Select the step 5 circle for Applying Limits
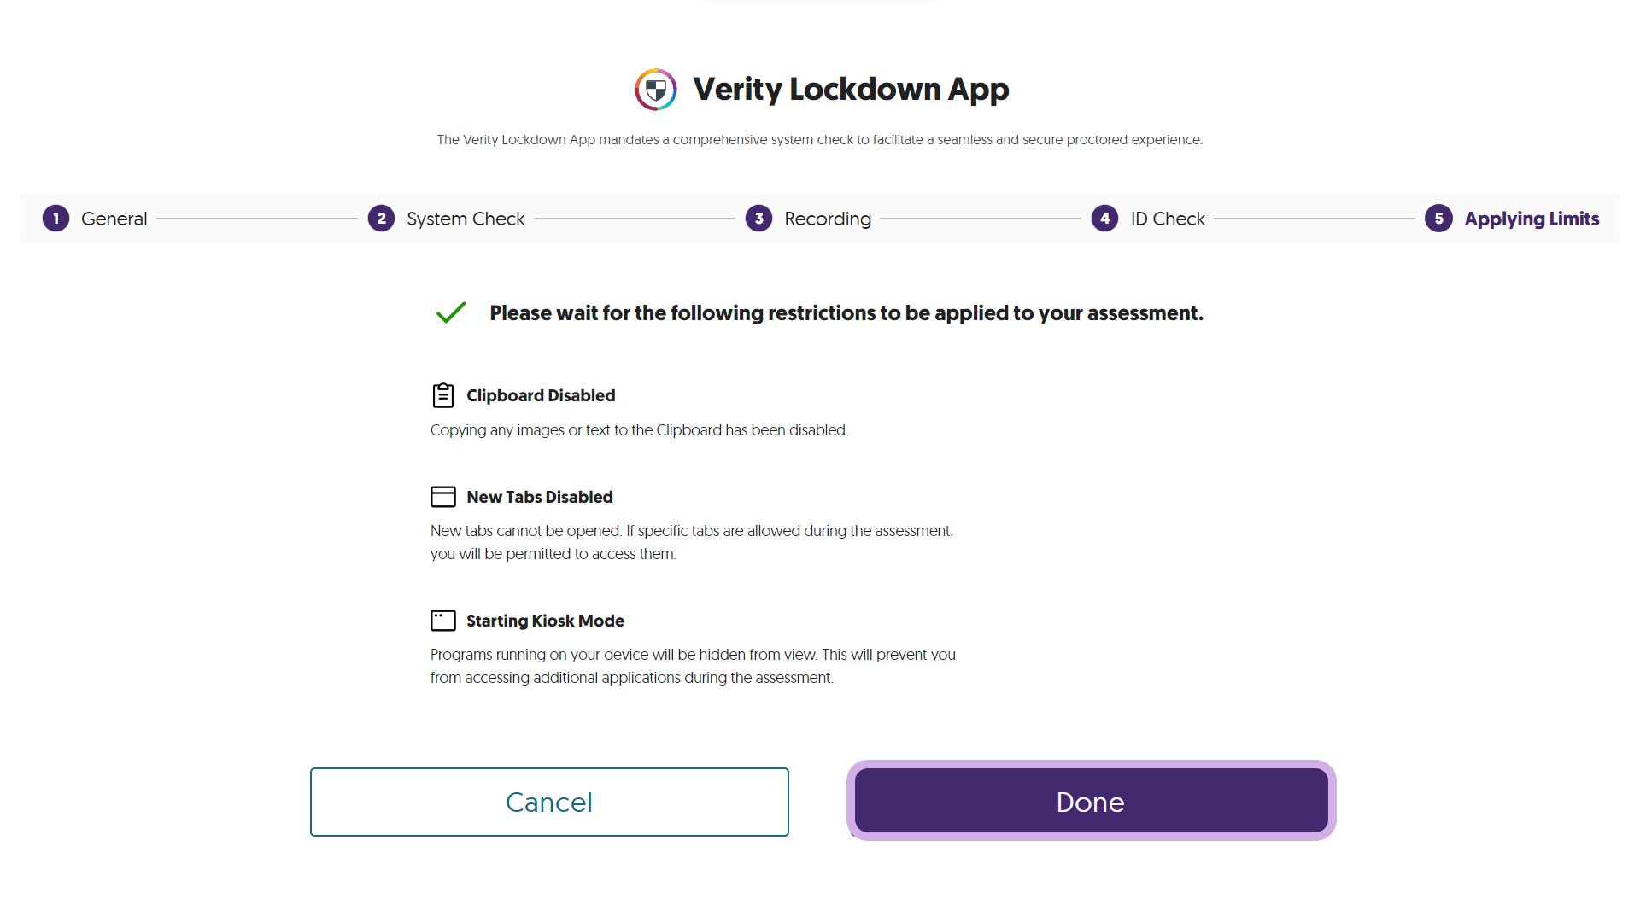The height and width of the screenshot is (922, 1640). tap(1438, 219)
